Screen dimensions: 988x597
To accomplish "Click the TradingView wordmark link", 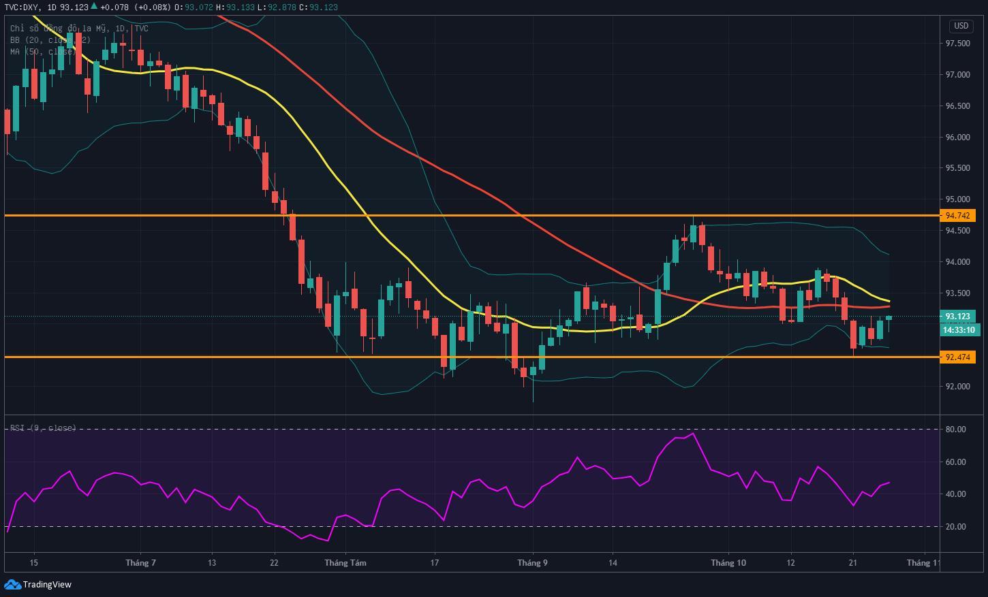I will (47, 585).
